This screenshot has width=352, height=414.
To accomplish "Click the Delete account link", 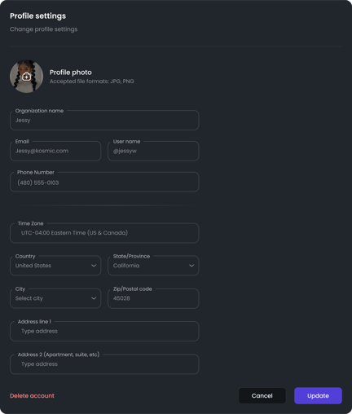I will pos(32,396).
